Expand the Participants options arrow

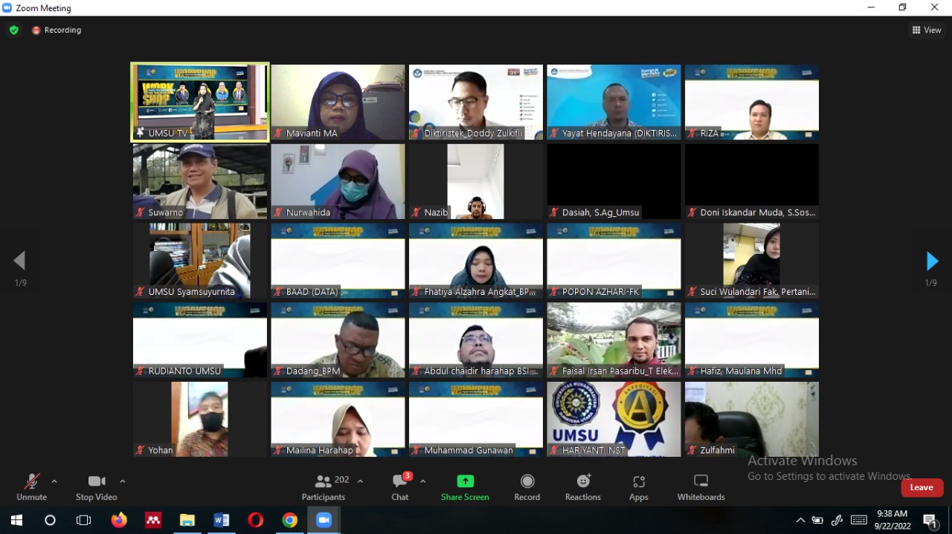pyautogui.click(x=360, y=481)
